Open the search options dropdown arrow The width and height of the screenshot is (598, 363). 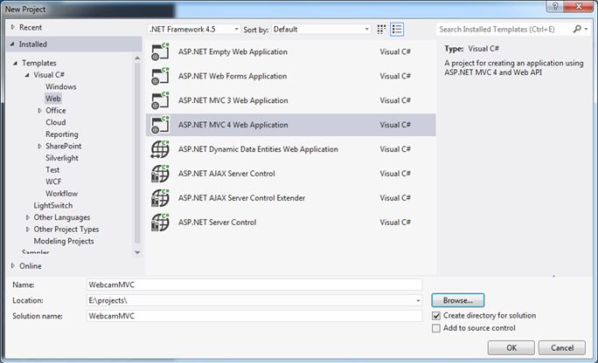point(586,29)
